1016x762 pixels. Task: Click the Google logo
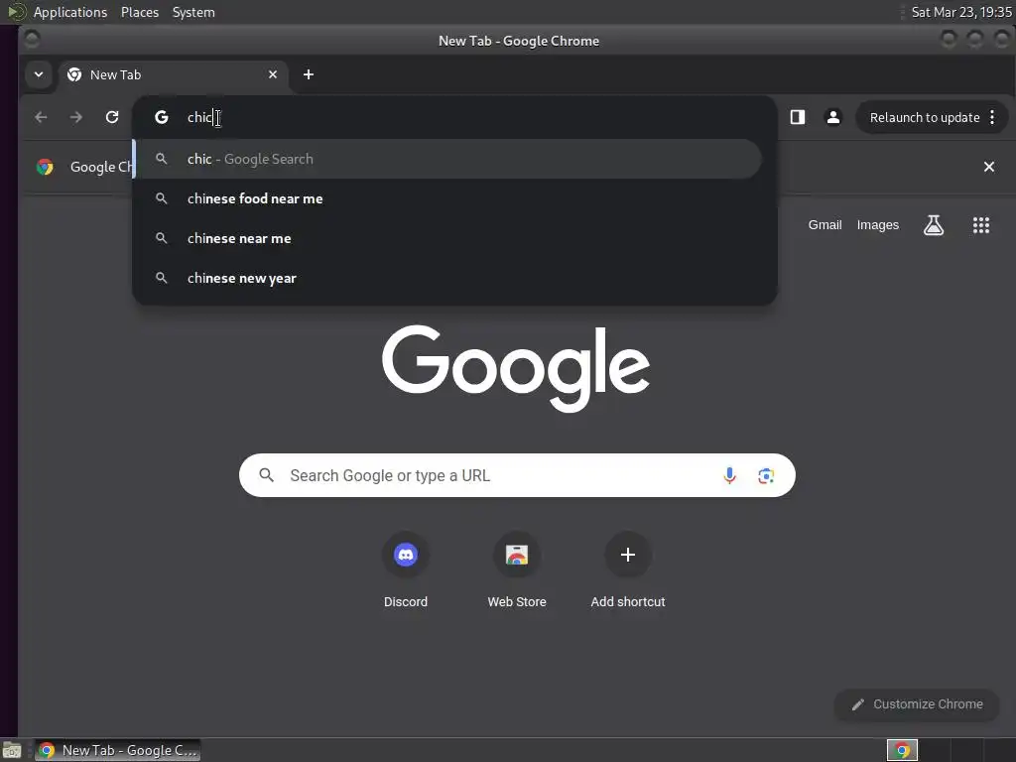[x=516, y=368]
